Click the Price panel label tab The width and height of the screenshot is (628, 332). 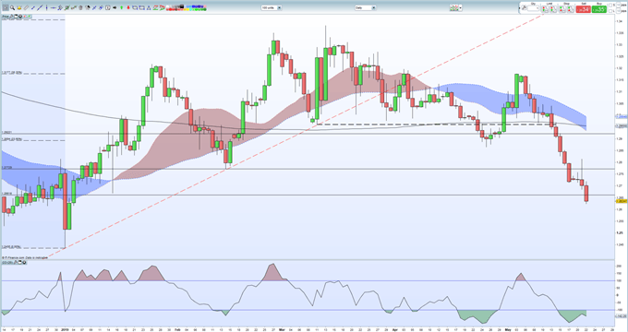(6, 17)
